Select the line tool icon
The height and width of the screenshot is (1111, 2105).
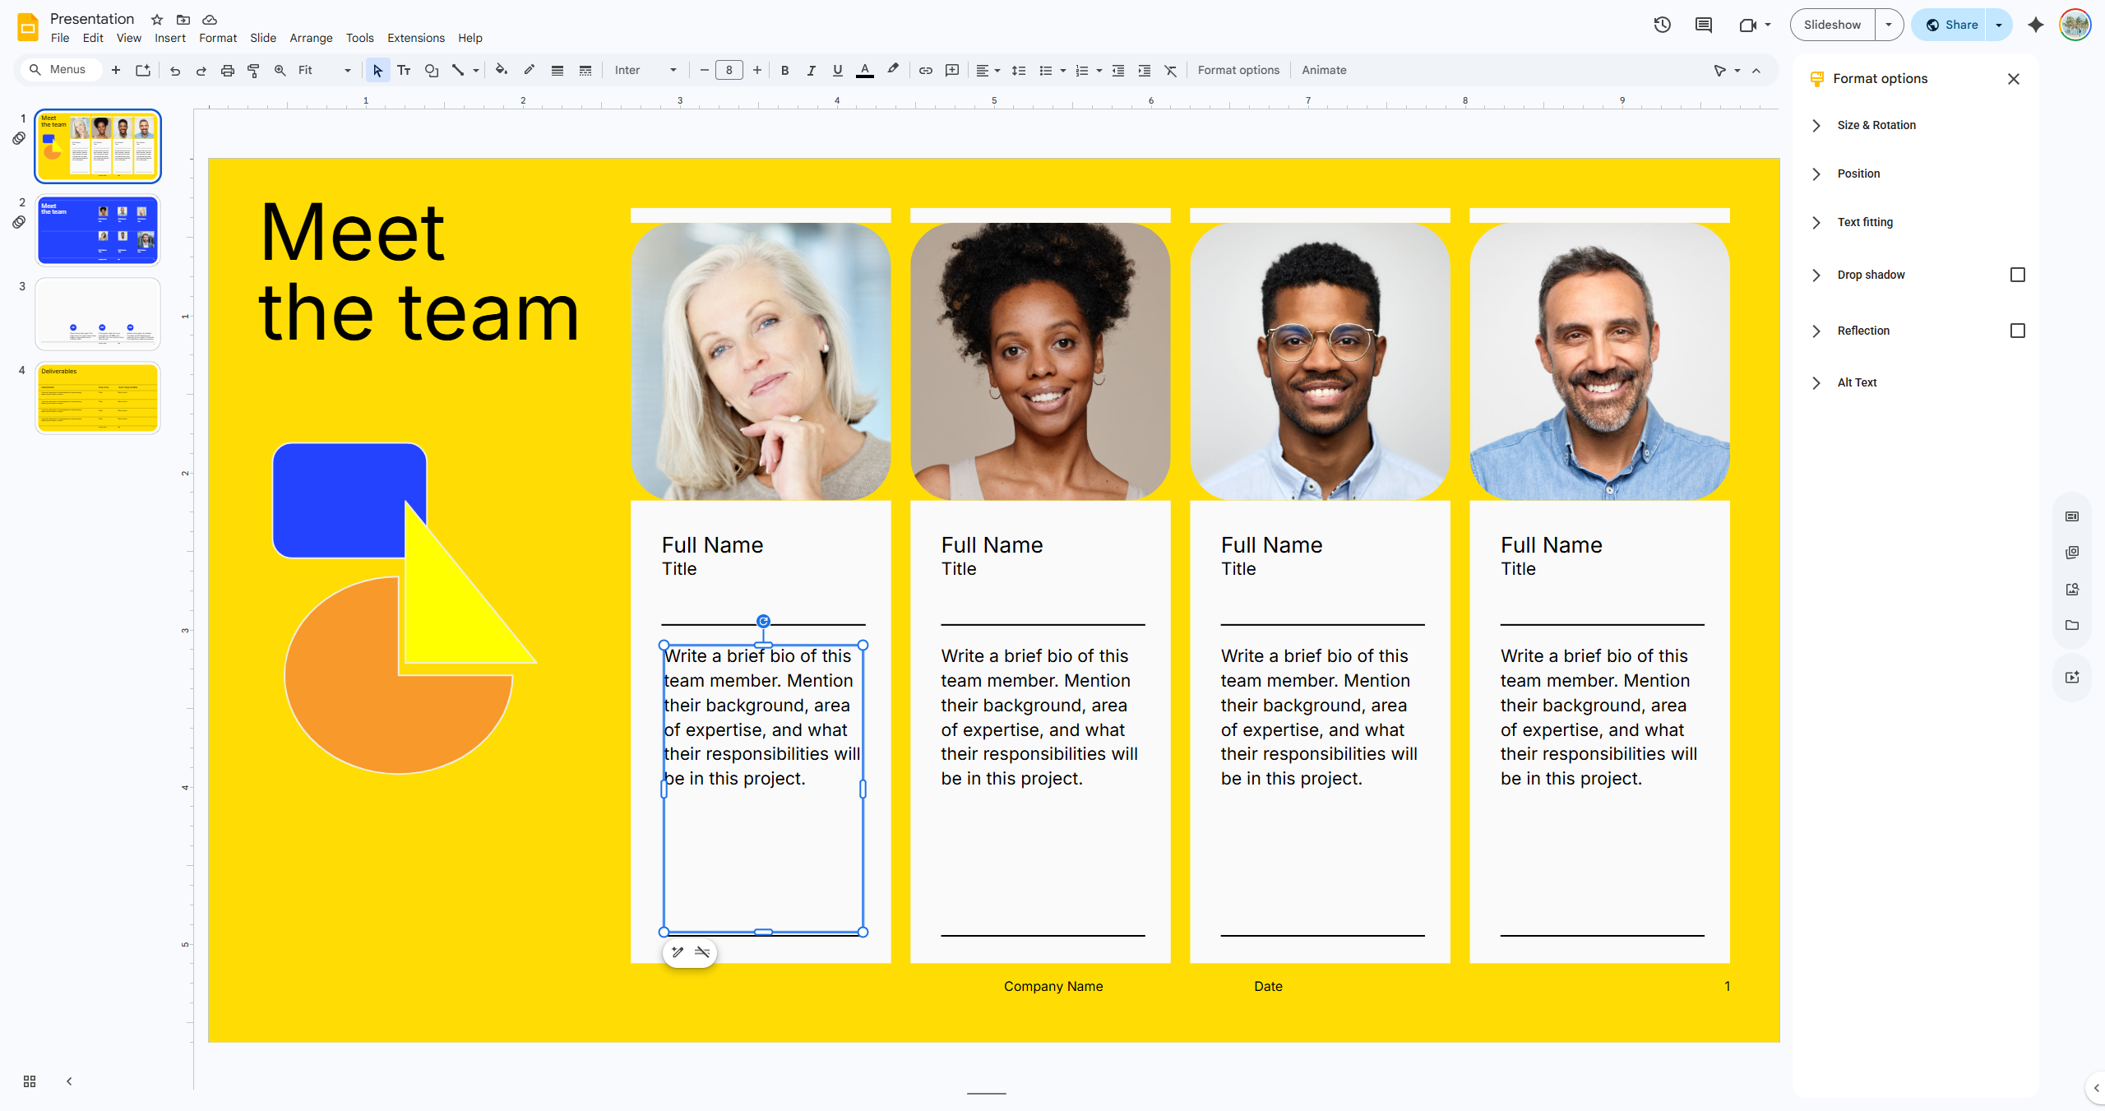click(x=458, y=71)
